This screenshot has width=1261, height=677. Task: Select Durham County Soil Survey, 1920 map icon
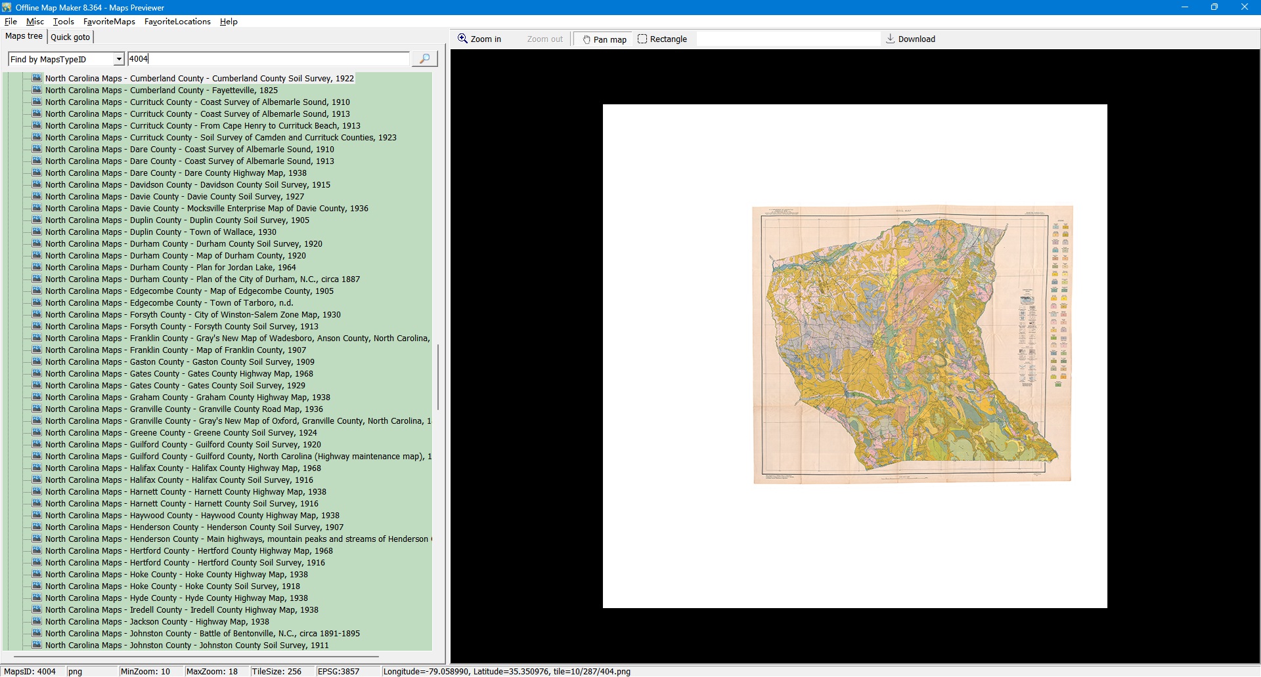37,244
